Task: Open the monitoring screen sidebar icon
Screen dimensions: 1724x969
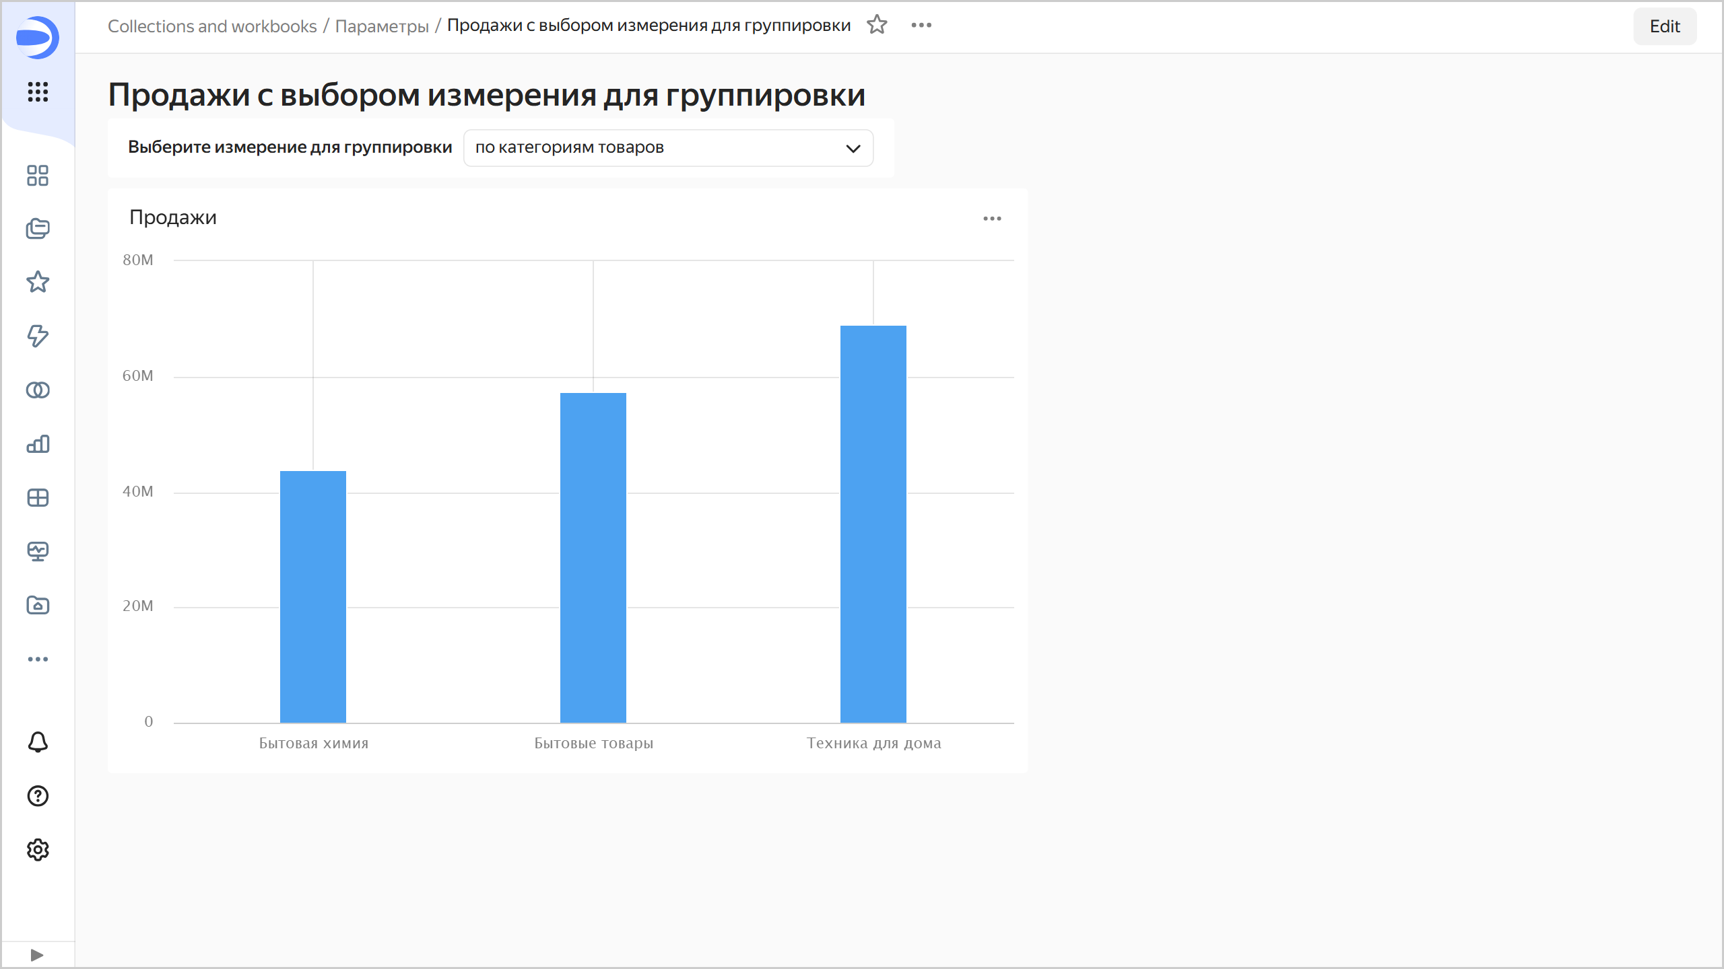Action: coord(38,552)
